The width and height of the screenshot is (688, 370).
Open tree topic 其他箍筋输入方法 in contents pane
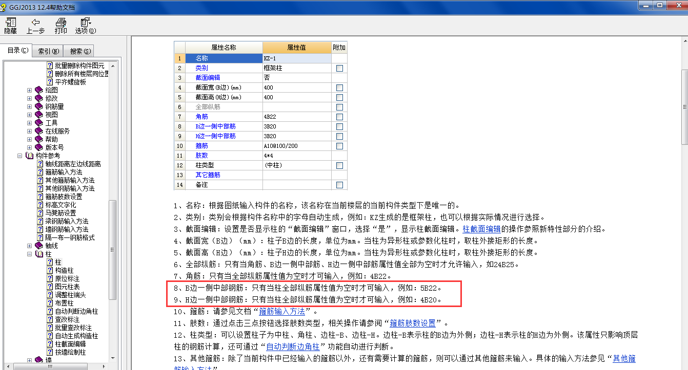pos(70,180)
